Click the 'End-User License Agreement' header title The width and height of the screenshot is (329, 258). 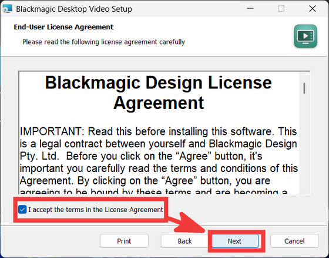tap(63, 27)
